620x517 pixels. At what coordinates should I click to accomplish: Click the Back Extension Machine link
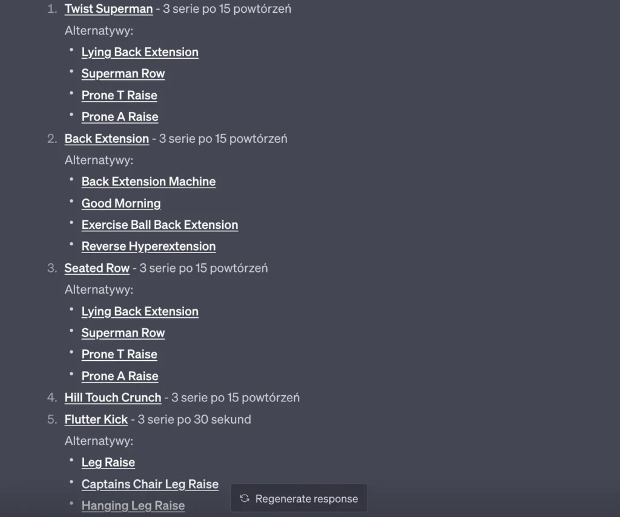[148, 182]
